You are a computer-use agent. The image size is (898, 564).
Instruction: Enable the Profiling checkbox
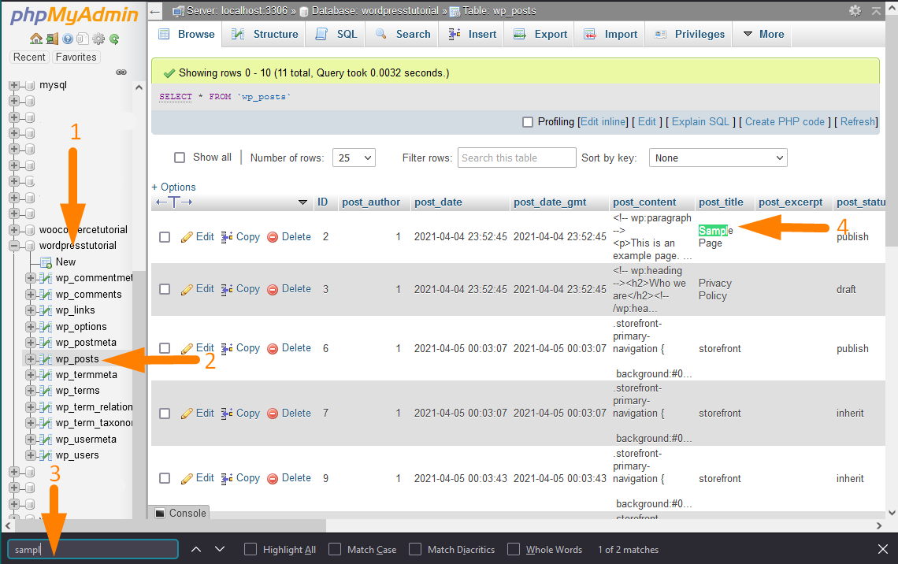point(528,122)
